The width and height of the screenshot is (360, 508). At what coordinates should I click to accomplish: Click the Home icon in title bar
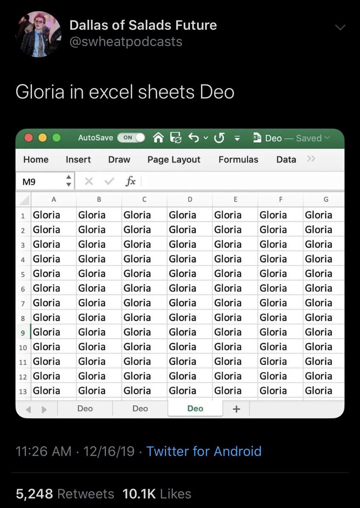point(158,138)
